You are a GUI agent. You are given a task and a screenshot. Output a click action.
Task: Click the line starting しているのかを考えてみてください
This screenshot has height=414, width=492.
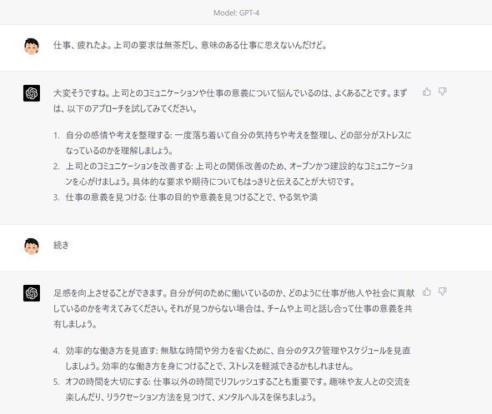tap(233, 309)
